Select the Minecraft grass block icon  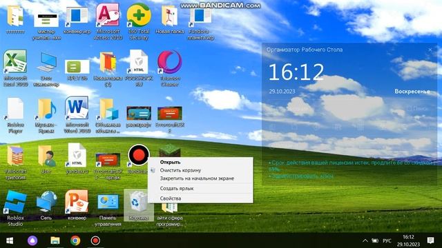click(x=169, y=151)
